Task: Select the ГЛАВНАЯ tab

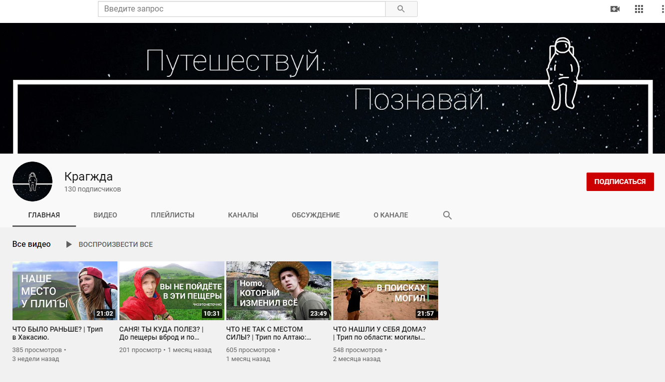Action: click(44, 215)
